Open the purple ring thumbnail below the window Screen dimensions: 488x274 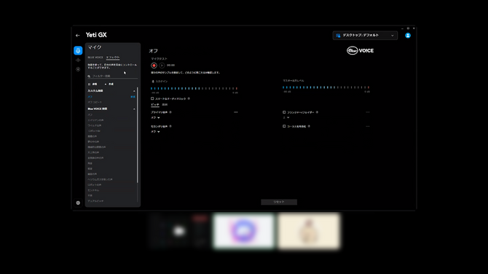pyautogui.click(x=244, y=231)
